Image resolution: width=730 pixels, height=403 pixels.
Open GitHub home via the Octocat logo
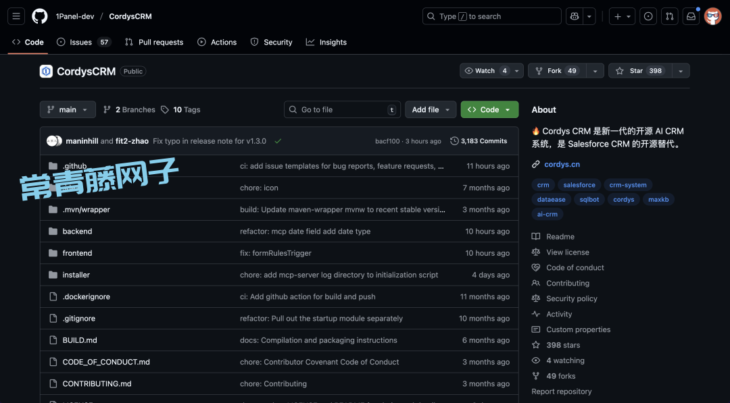pos(39,16)
